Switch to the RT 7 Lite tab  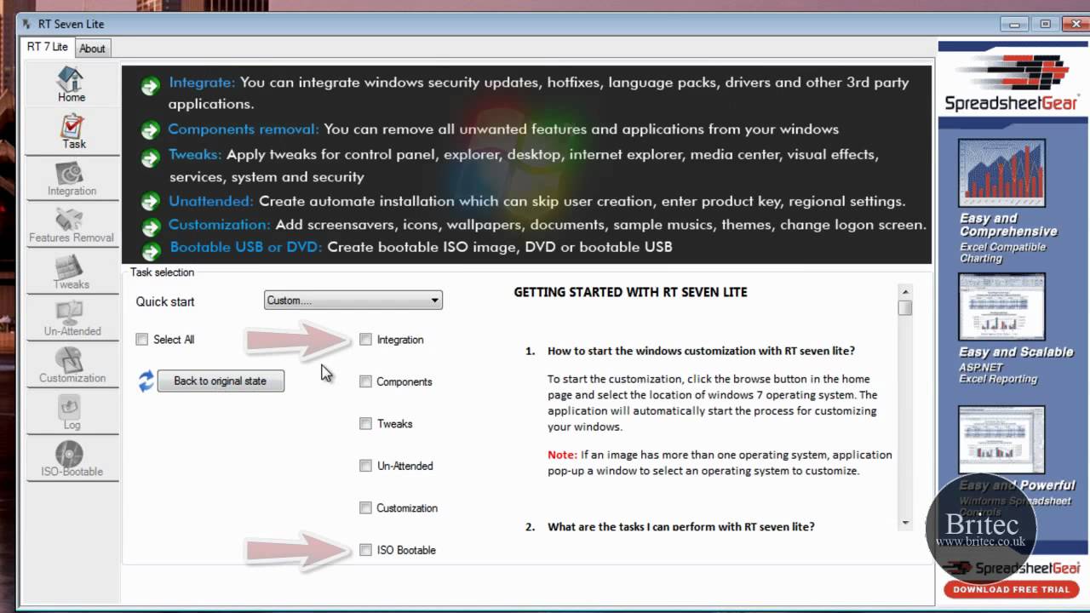click(x=47, y=47)
